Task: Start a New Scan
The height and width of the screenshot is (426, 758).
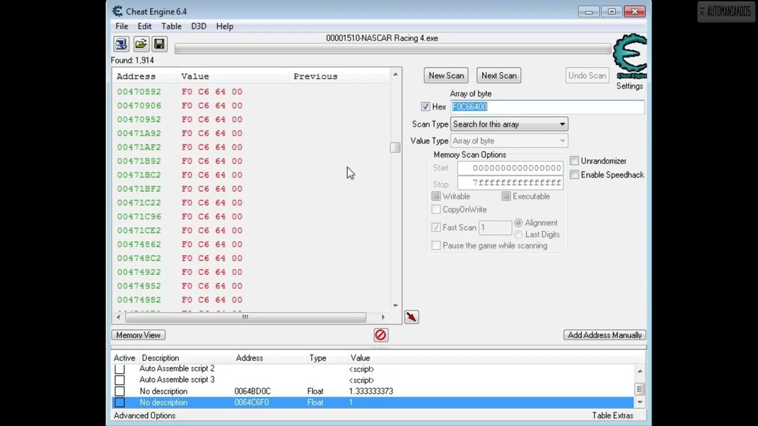Action: pos(446,76)
